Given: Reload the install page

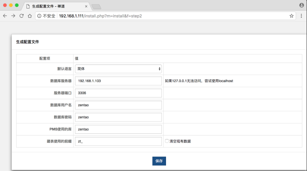Looking at the screenshot, I should pyautogui.click(x=22, y=16).
